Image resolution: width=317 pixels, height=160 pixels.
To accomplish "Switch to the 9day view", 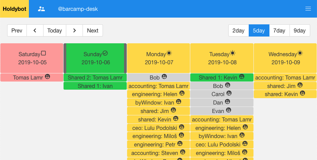I will (300, 30).
